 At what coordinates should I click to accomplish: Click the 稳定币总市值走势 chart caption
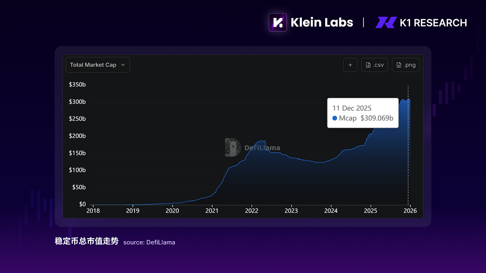[x=87, y=241]
